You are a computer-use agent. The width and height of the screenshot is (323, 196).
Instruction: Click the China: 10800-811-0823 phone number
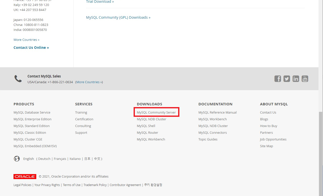coord(31,25)
